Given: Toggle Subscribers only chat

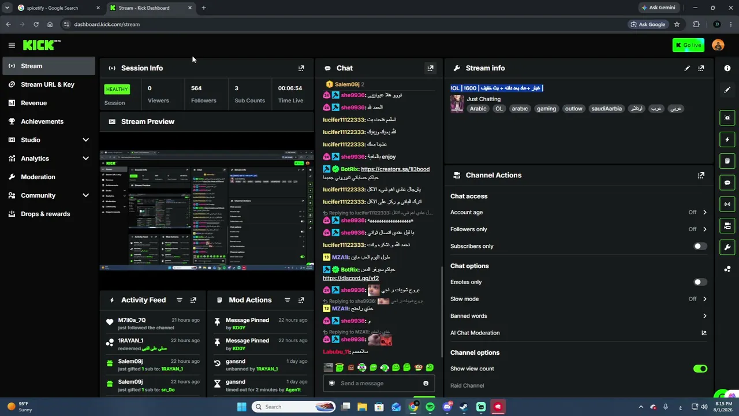Looking at the screenshot, I should pos(700,246).
